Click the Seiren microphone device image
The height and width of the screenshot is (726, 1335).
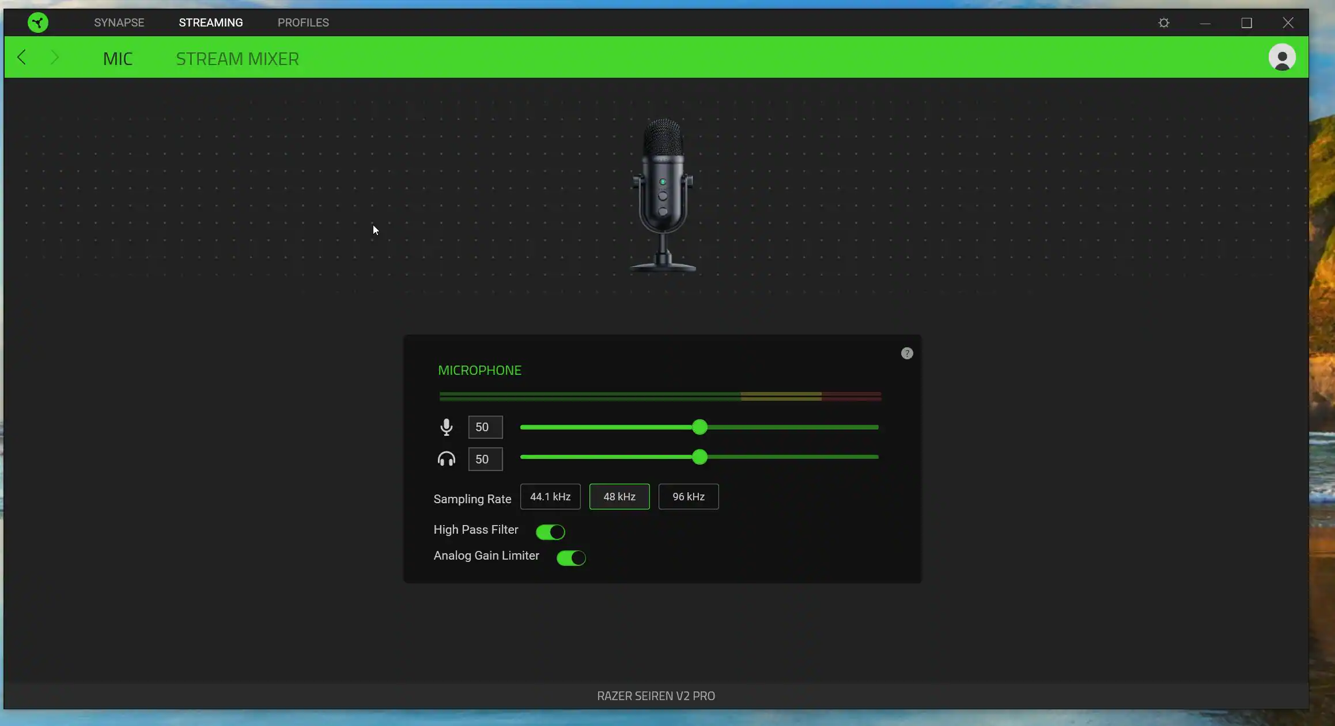click(663, 196)
